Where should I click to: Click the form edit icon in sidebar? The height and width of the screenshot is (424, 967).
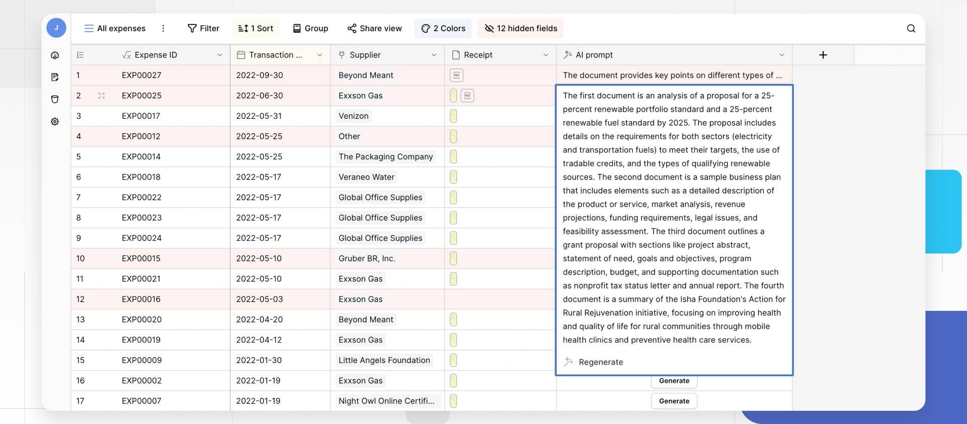click(55, 77)
